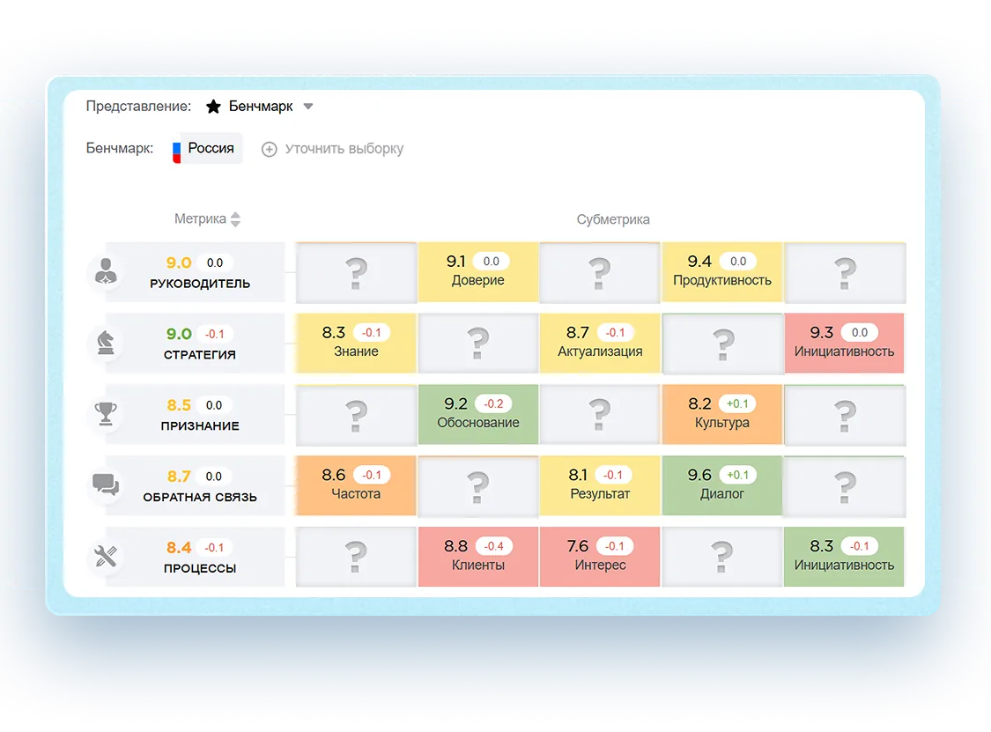Sort by the Метрика column arrows
991x732 pixels.
(235, 219)
